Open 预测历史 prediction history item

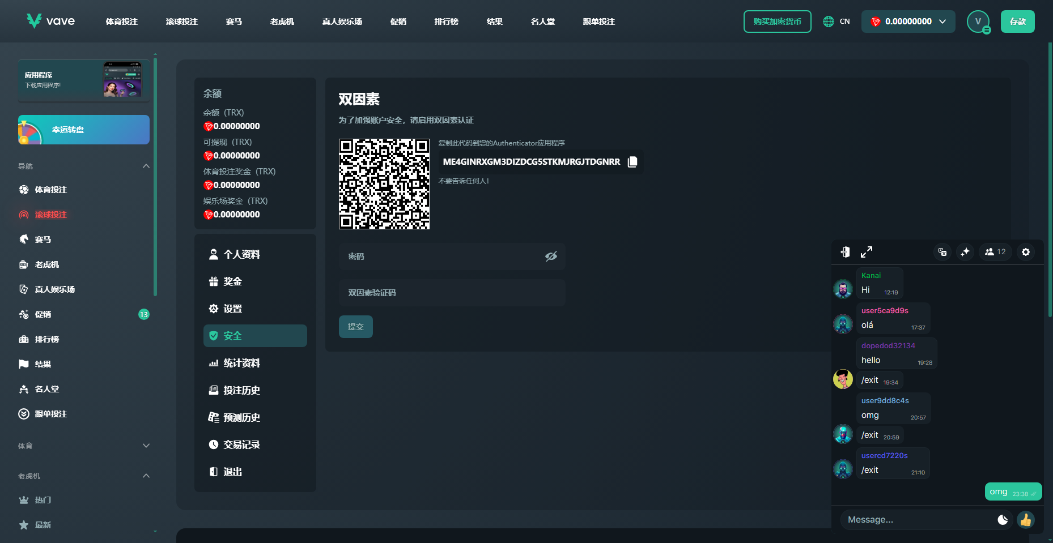255,417
